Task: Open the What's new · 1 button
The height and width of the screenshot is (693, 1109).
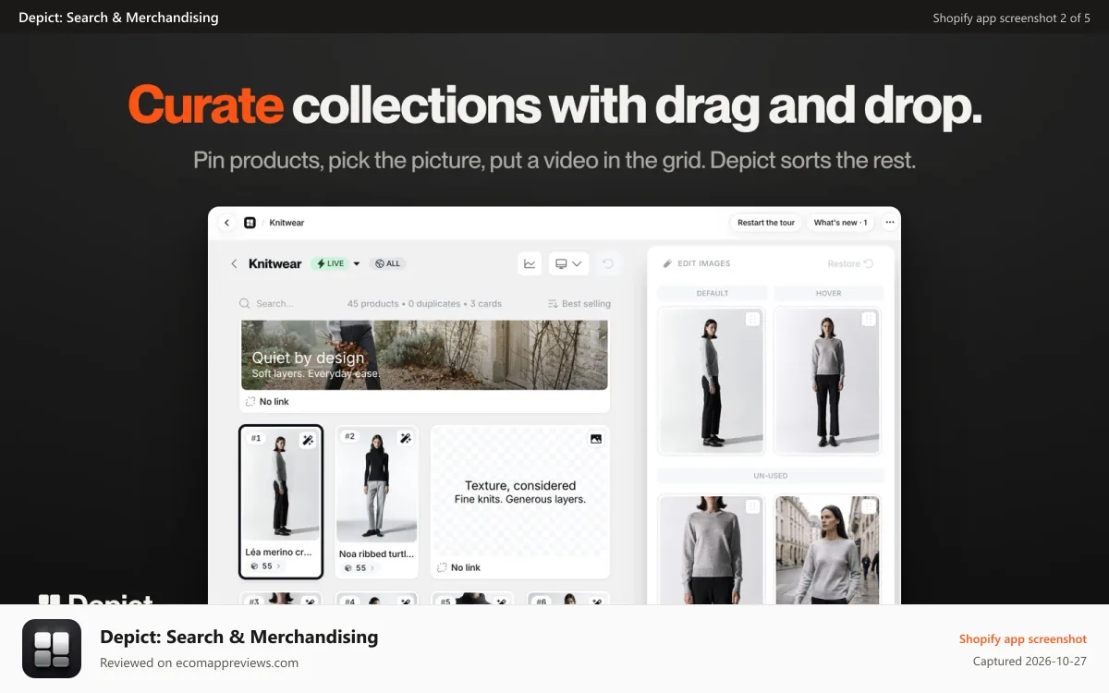Action: [x=840, y=223]
